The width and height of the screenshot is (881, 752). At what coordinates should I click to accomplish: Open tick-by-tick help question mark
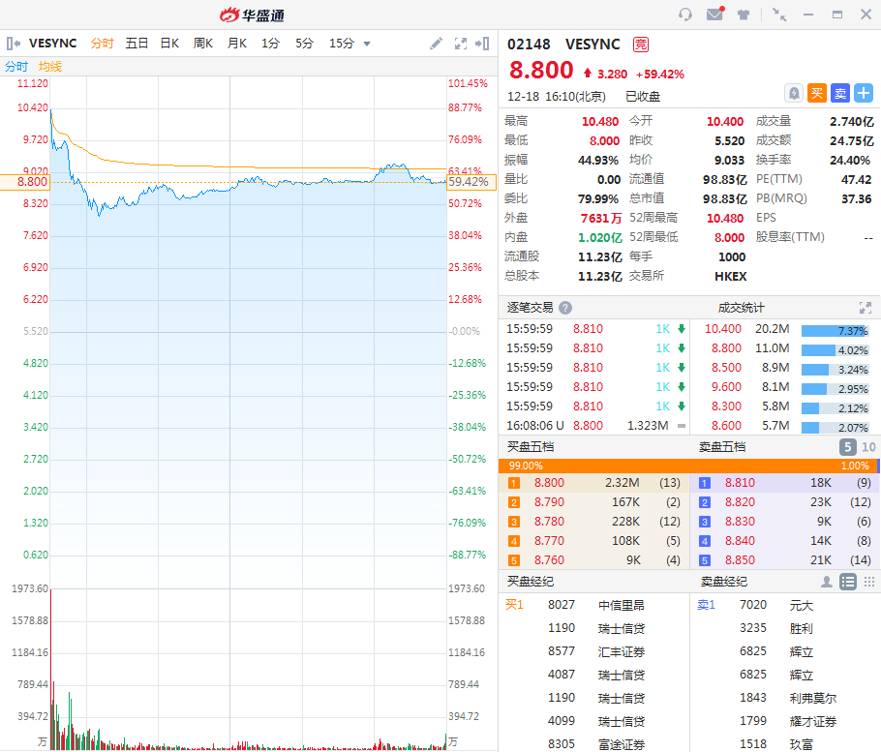tap(565, 308)
